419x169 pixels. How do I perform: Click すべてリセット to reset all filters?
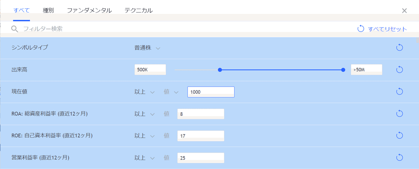[382, 29]
